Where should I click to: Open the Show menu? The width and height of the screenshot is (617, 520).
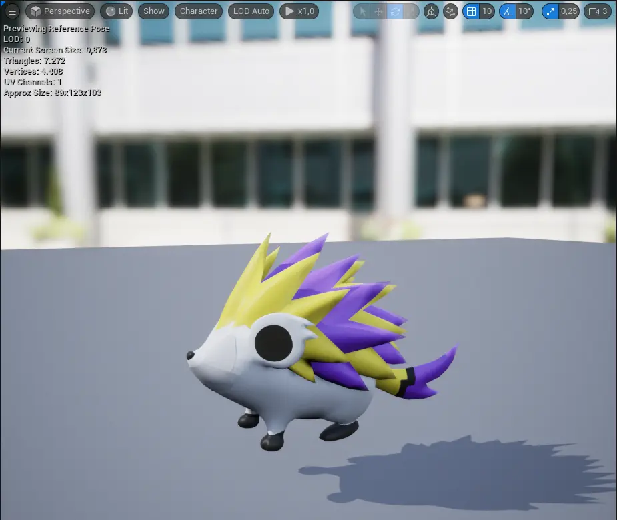click(x=154, y=11)
